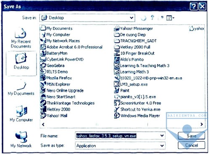Viewport: 210px width, 154px height.
Task: Click the 'De cuong Diep' folder name text
Action: point(133,35)
